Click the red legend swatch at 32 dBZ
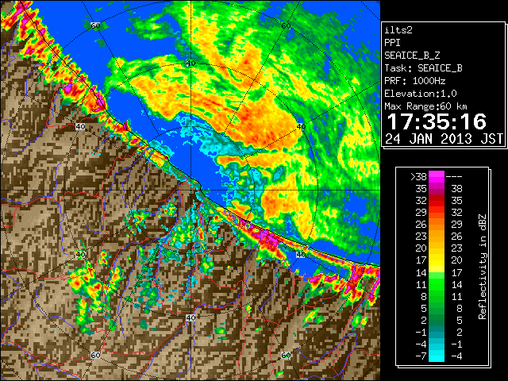The height and width of the screenshot is (381, 508). tap(437, 201)
